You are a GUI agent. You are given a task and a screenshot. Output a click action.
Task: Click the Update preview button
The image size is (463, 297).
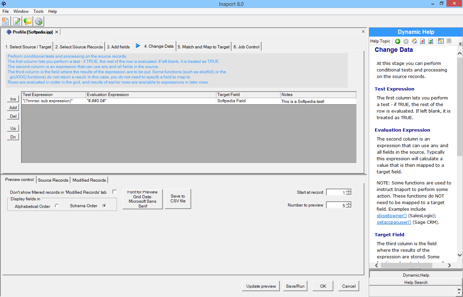tap(261, 286)
